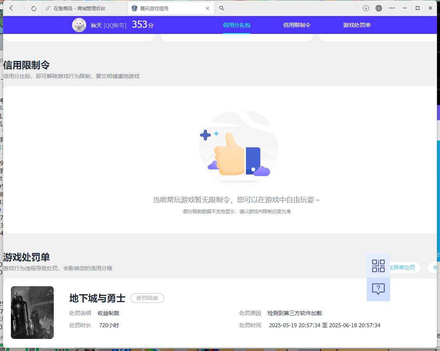This screenshot has height=351, width=440.
Task: Click the 处罚结束 status badge
Action: 147,298
